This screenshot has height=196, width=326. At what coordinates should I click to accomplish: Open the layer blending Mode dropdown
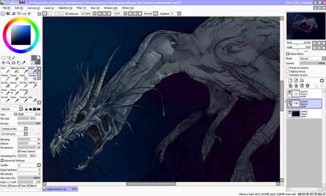324,59
